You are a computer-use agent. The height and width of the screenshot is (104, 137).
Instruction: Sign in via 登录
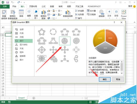[130, 6]
